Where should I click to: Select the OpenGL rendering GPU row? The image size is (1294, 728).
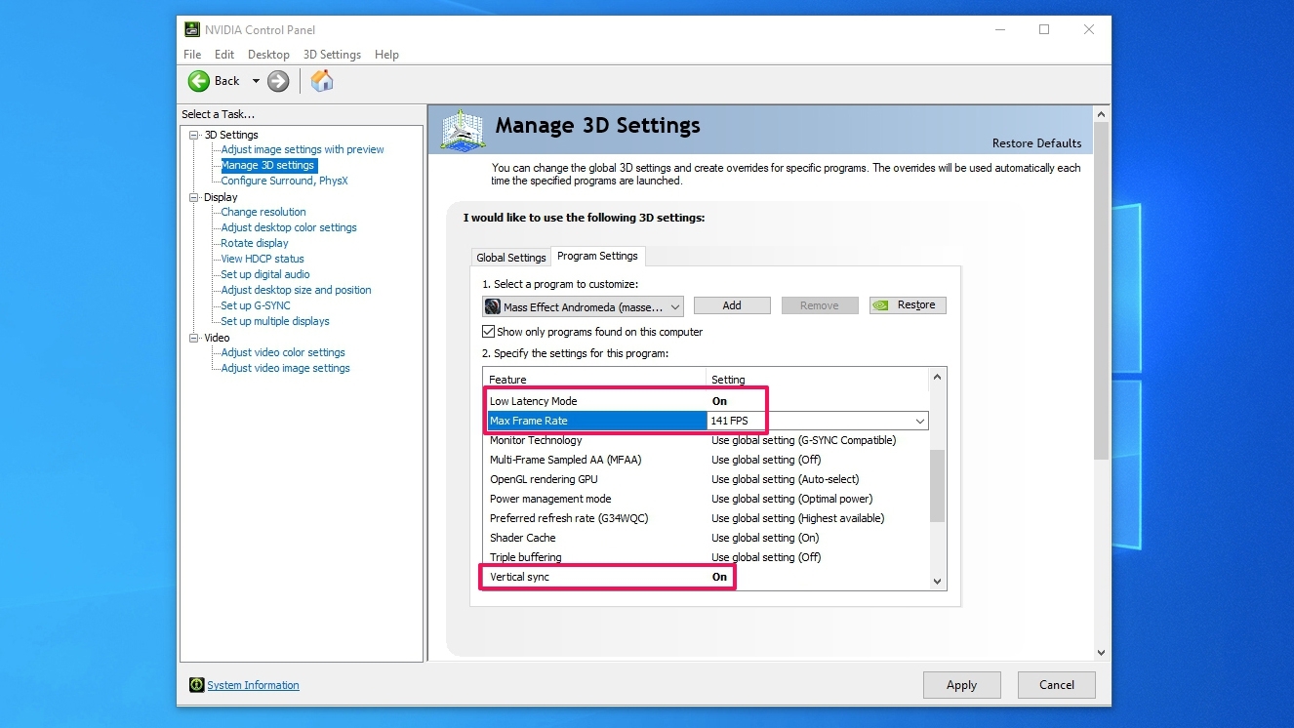pyautogui.click(x=707, y=479)
